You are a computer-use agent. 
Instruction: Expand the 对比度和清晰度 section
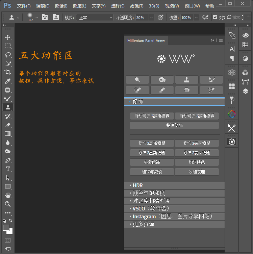[174, 201]
